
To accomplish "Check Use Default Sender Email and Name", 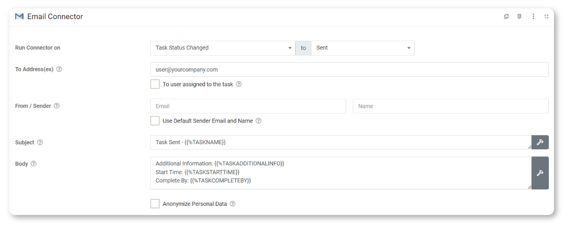I will pyautogui.click(x=155, y=121).
